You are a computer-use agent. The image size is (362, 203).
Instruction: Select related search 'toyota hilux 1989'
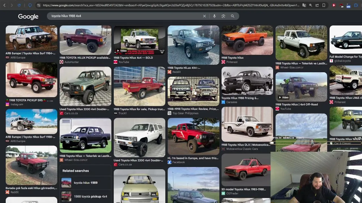click(x=85, y=183)
